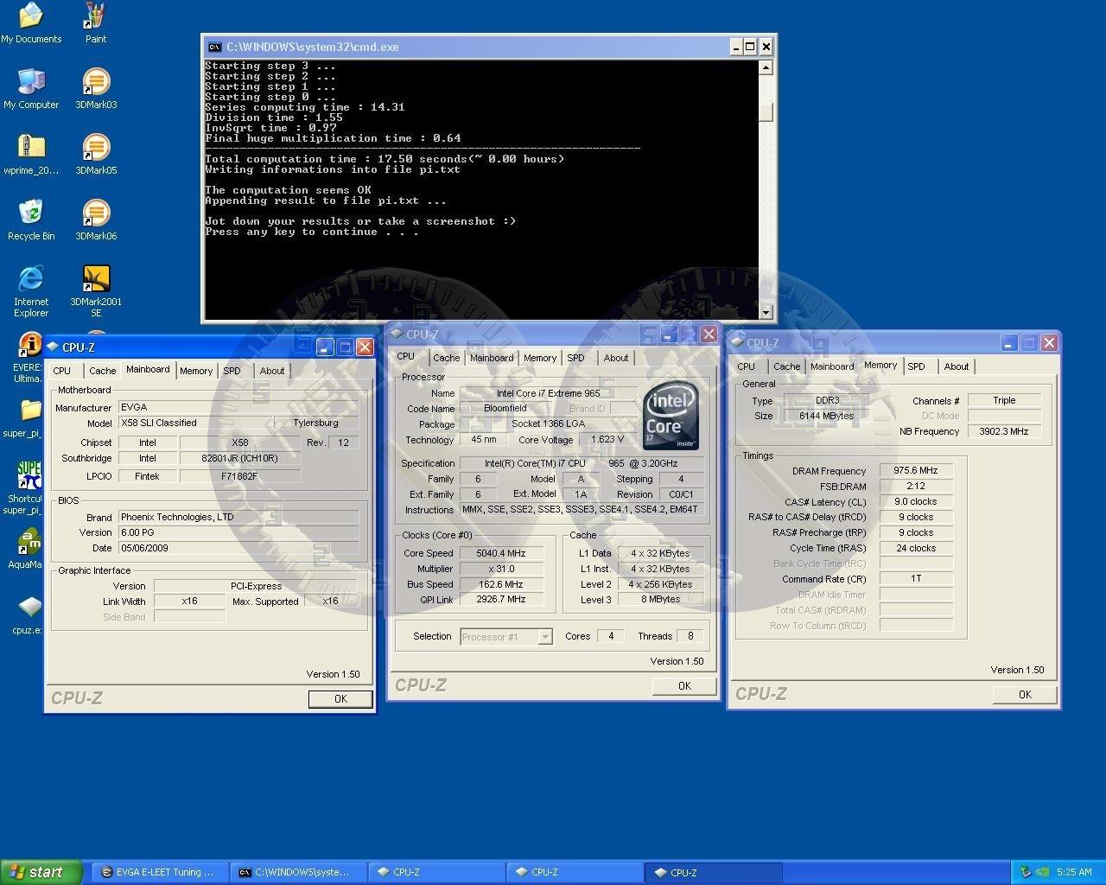Select the About tab in the middle CPU-Z window
The image size is (1106, 885).
(x=616, y=358)
